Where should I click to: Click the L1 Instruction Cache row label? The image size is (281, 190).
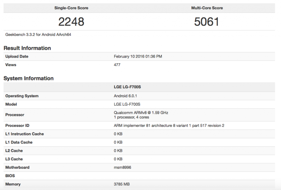pyautogui.click(x=25, y=134)
